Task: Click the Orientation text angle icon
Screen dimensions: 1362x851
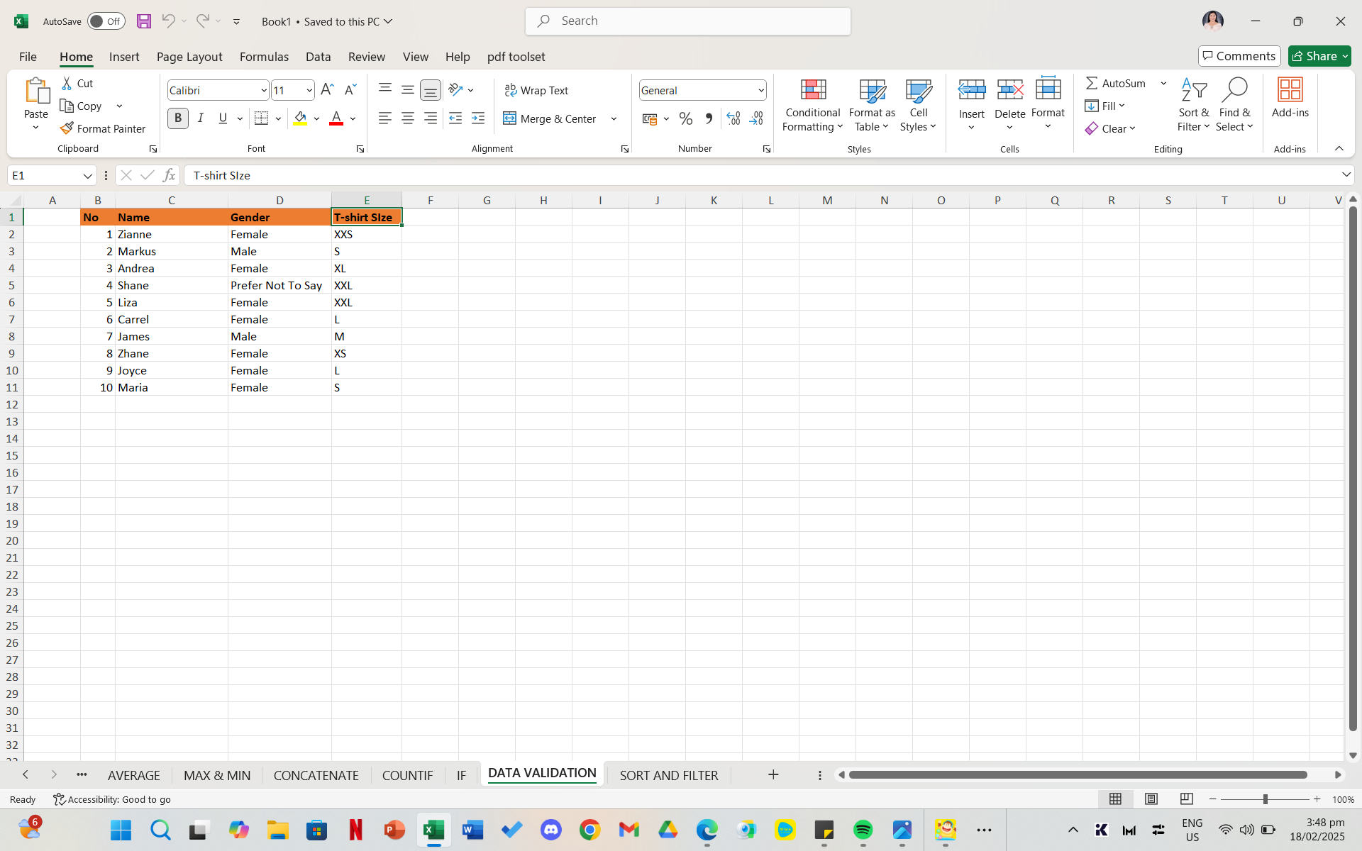Action: 455,89
